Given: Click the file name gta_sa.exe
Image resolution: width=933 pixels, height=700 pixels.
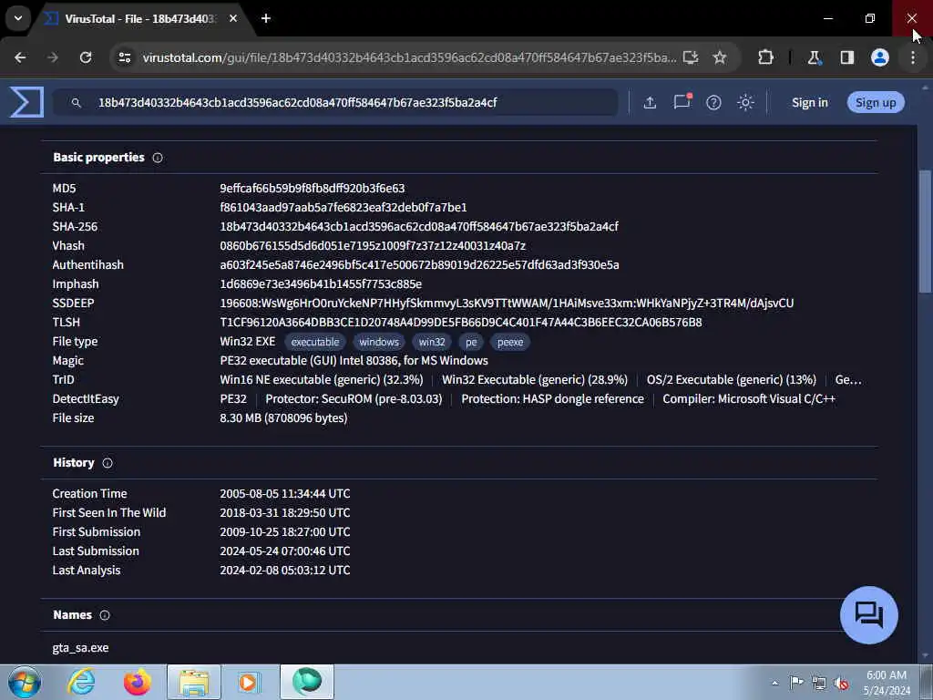Looking at the screenshot, I should (x=80, y=648).
